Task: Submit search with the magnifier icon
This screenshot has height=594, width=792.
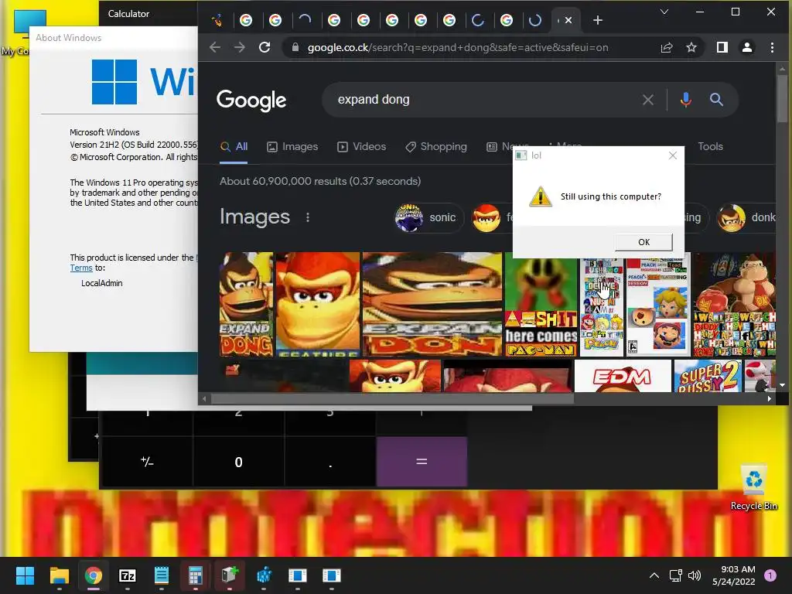Action: click(715, 100)
